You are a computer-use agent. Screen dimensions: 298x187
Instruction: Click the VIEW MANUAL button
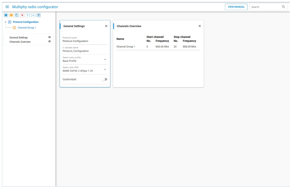[x=236, y=7]
